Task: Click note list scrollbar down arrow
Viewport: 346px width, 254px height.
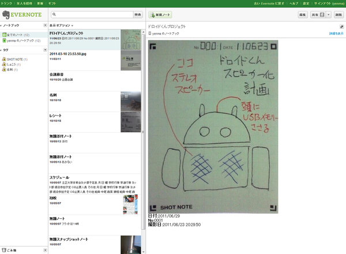Action: 144,252
